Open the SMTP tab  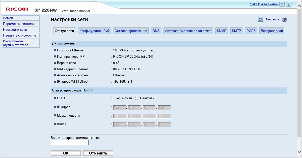236,31
